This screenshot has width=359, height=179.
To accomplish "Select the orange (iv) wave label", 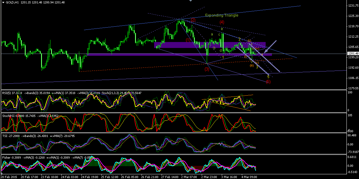I will click(x=257, y=49).
